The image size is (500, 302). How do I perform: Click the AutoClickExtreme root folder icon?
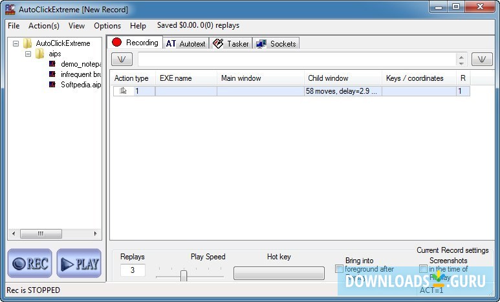click(28, 43)
